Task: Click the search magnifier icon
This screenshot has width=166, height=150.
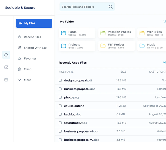Action: click(111, 7)
